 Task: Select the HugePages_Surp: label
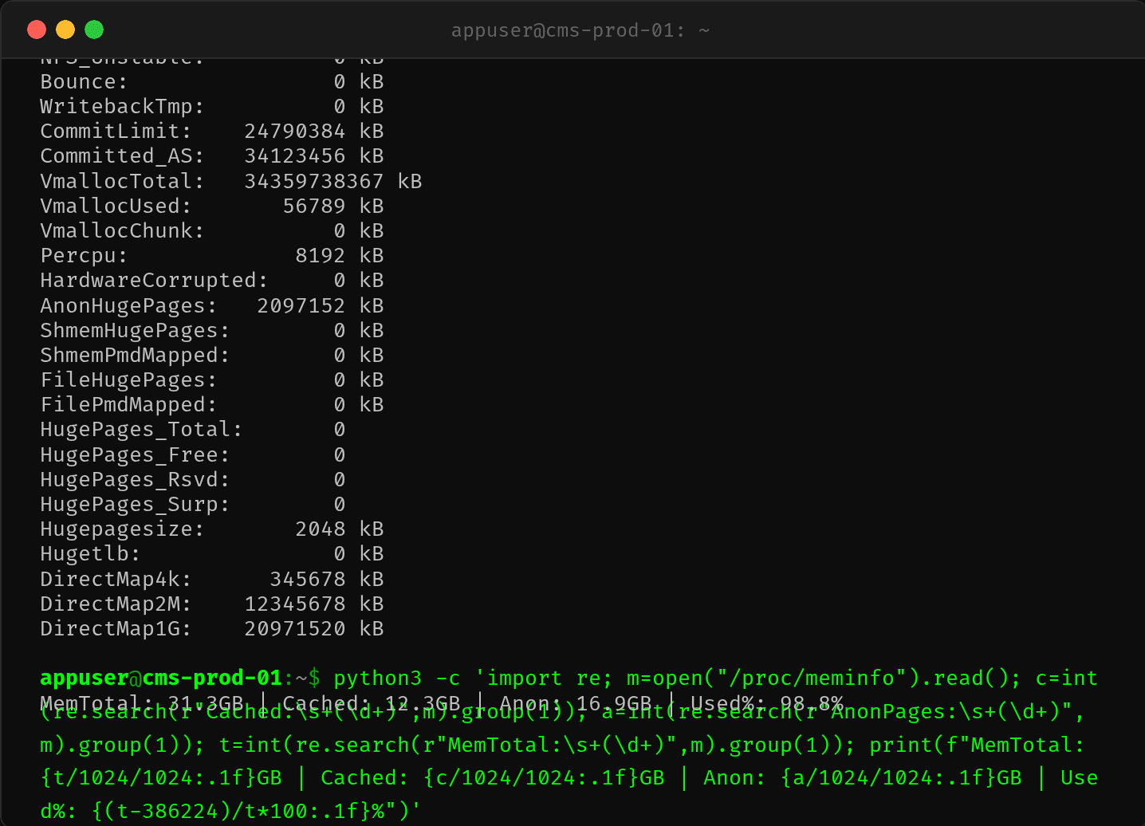click(x=136, y=504)
